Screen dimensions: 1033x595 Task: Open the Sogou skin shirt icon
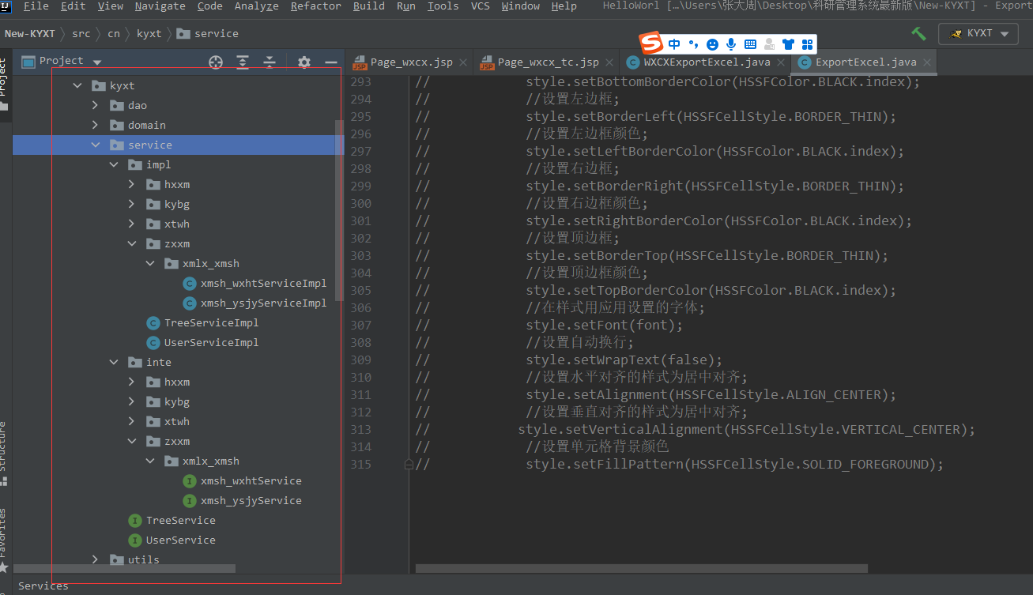coord(788,44)
